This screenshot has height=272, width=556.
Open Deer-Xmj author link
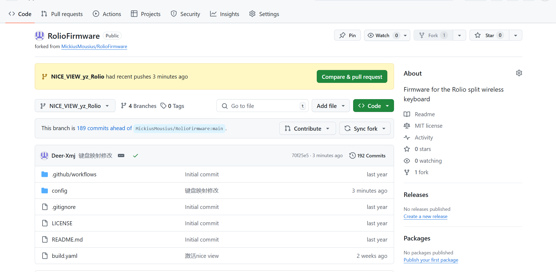(63, 156)
